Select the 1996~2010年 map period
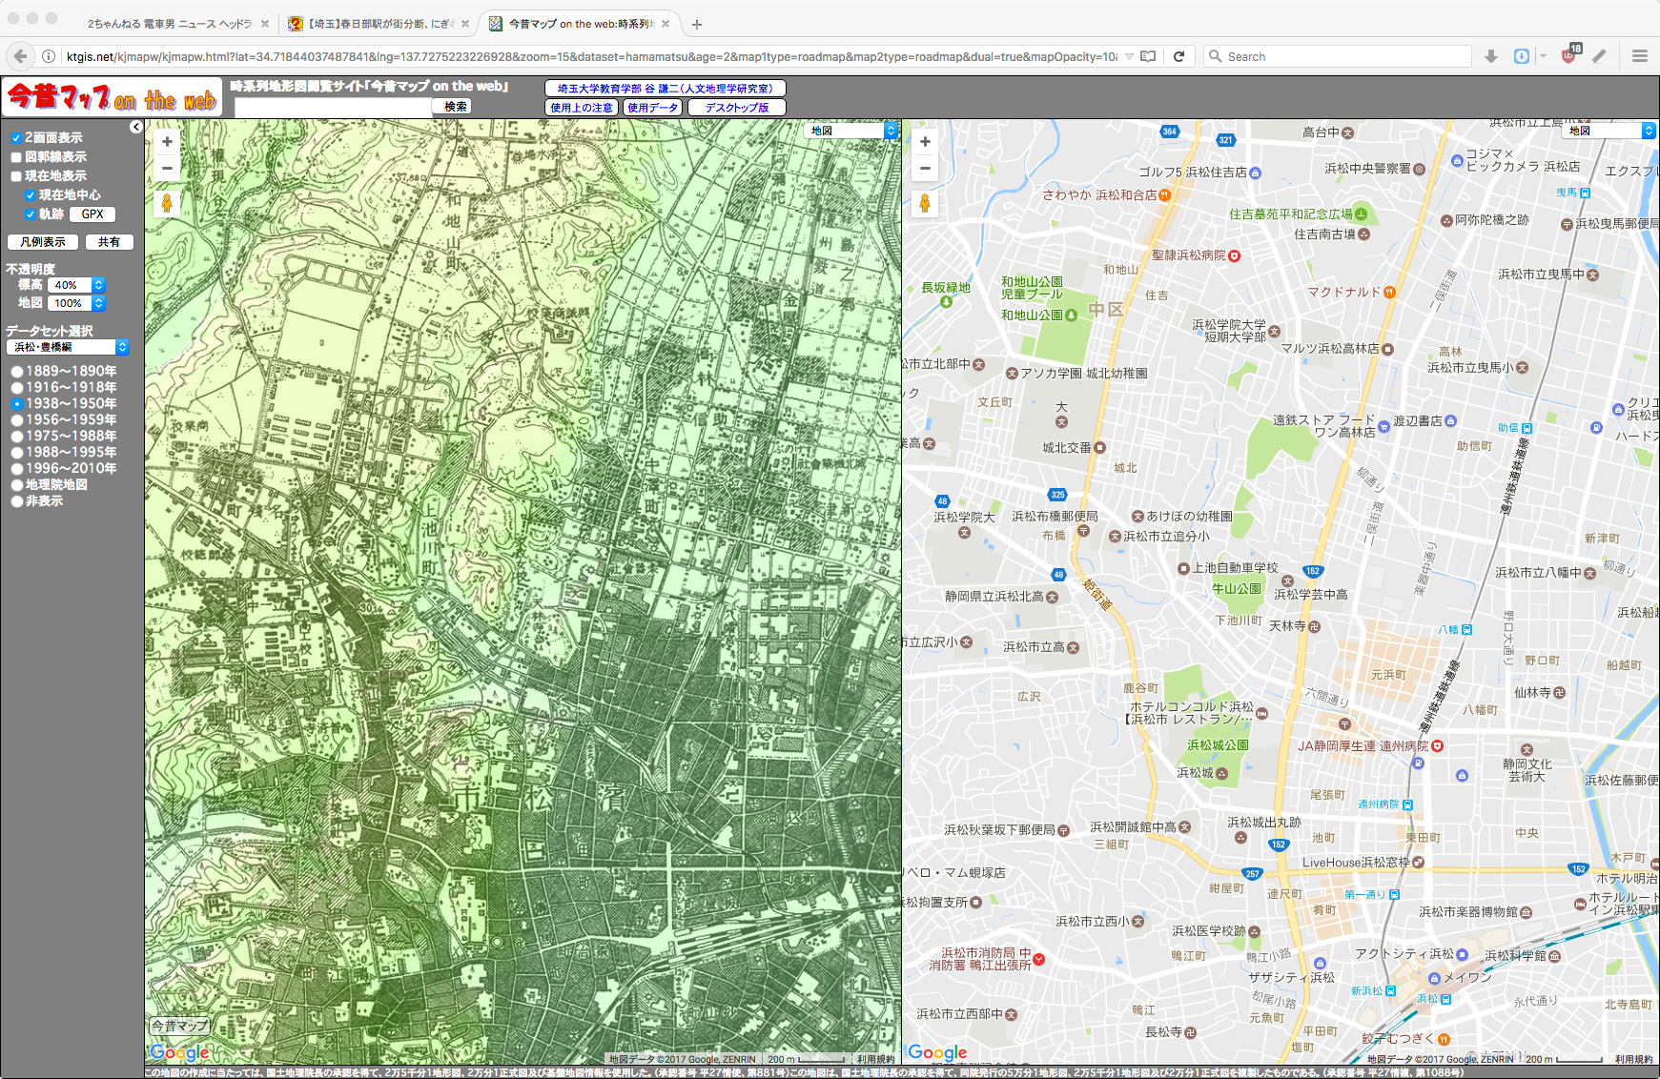The image size is (1660, 1079). [x=17, y=469]
